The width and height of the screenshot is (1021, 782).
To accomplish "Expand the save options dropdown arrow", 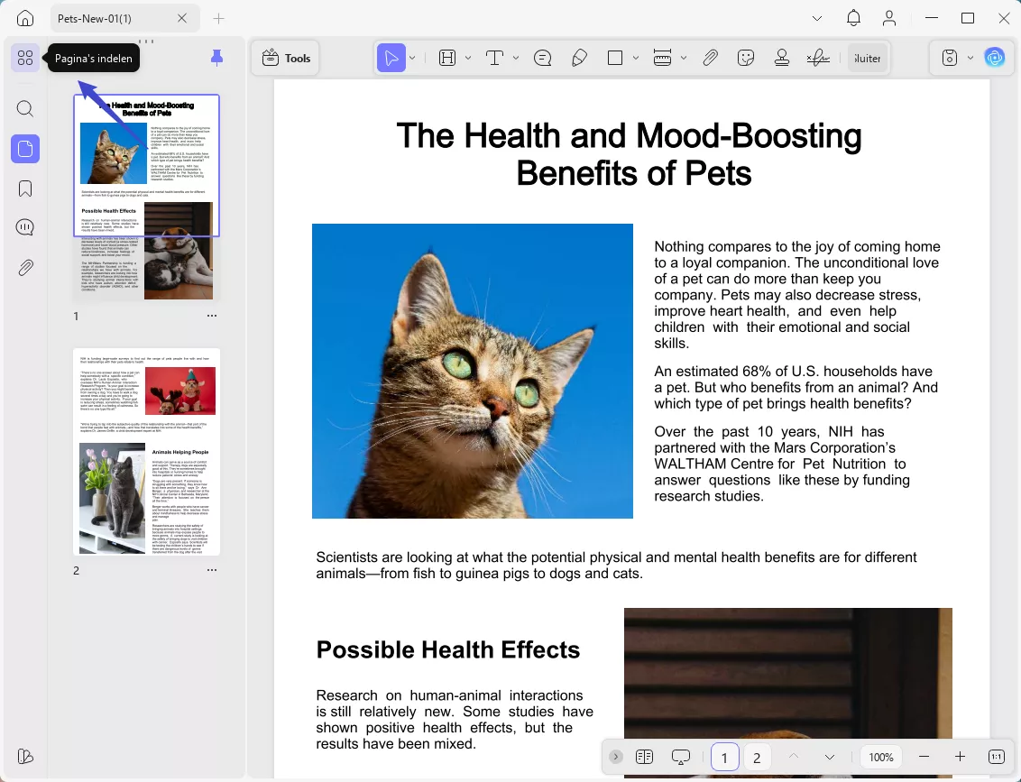I will 970,59.
